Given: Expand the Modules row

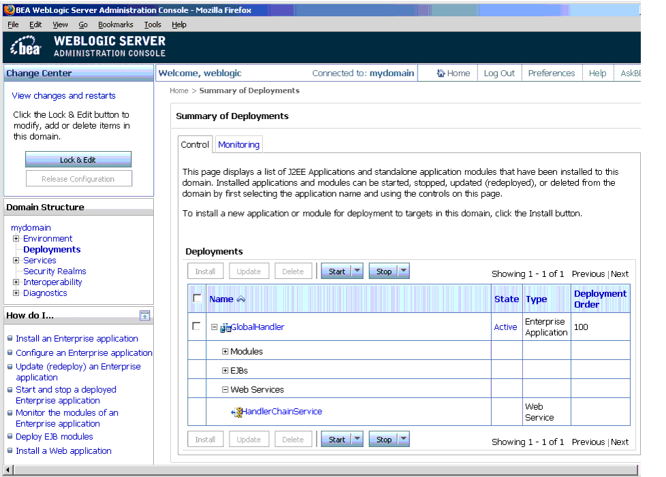Looking at the screenshot, I should [x=225, y=351].
